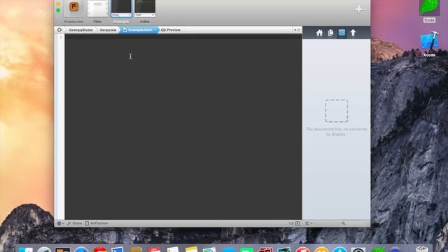Open Trash at the Dock's right end
This screenshot has width=448, height=252.
pyautogui.click(x=422, y=249)
